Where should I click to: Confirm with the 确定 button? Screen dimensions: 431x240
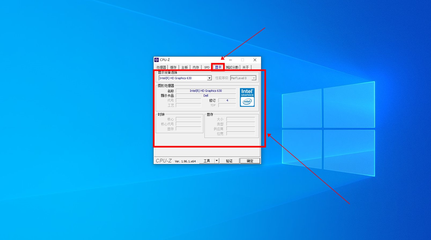(x=250, y=161)
